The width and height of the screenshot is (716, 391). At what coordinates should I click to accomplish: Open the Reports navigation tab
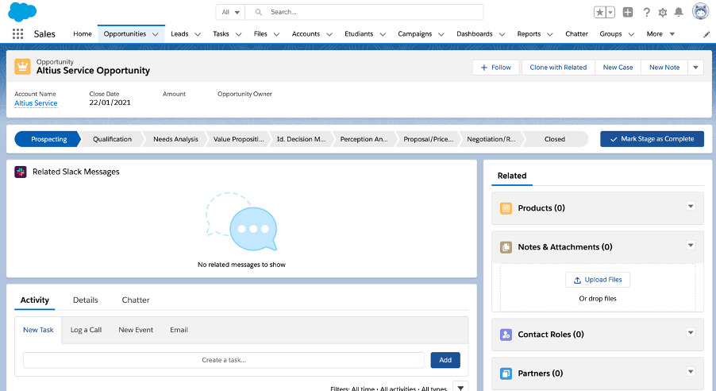[x=529, y=34]
